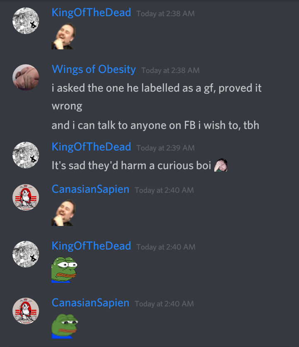Click the laughing man emote at 2:38 AM

point(64,36)
